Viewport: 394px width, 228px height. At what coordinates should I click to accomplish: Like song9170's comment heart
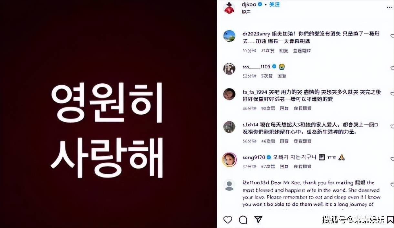click(x=392, y=159)
